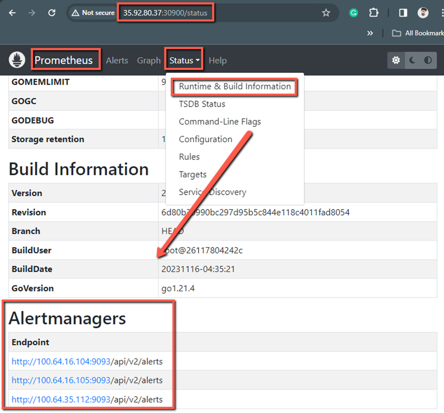
Task: Open the side panel icon in Chrome
Action: click(402, 12)
